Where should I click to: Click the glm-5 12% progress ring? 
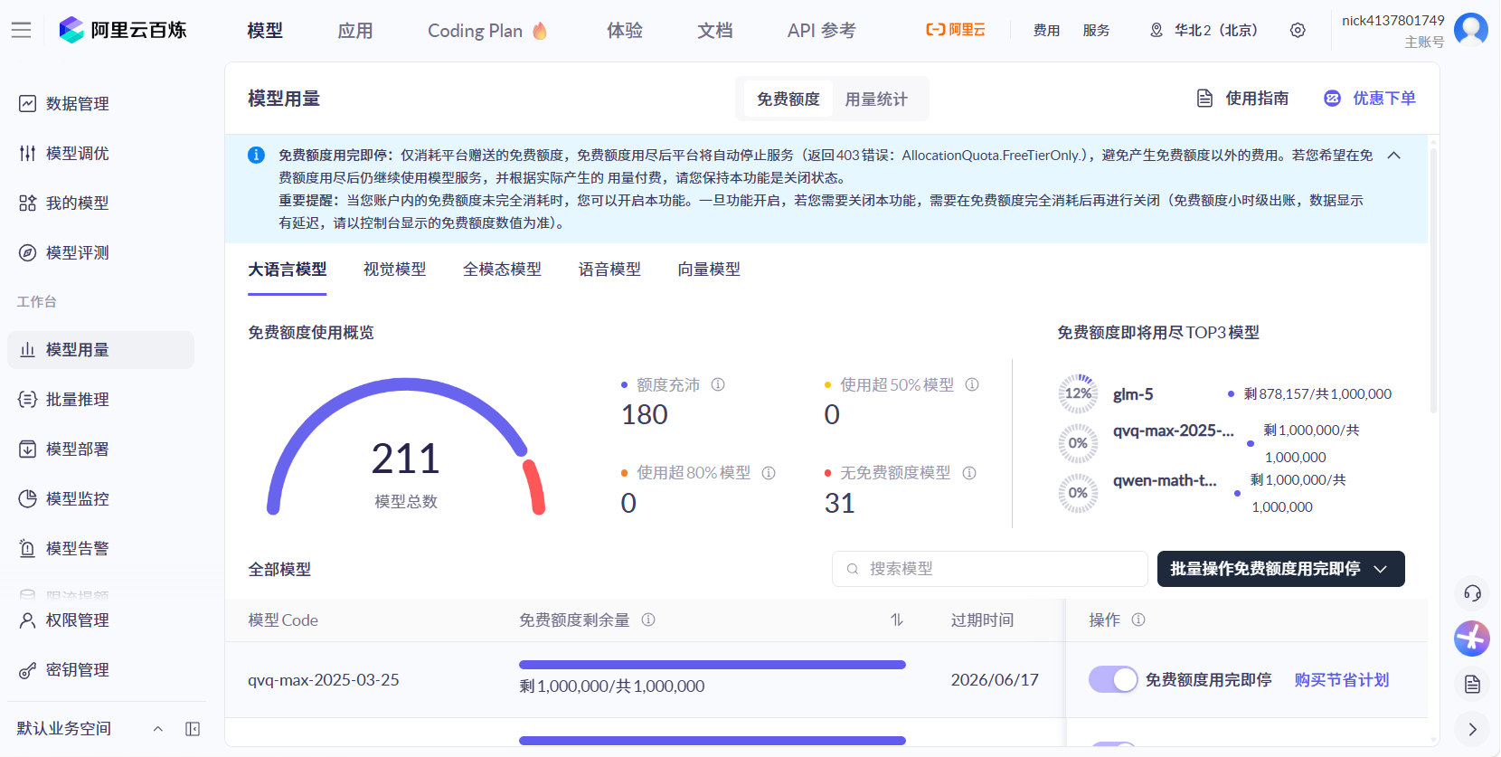point(1078,393)
